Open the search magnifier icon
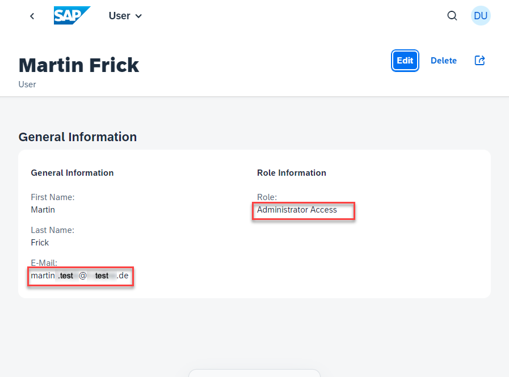Image resolution: width=509 pixels, height=377 pixels. [452, 15]
